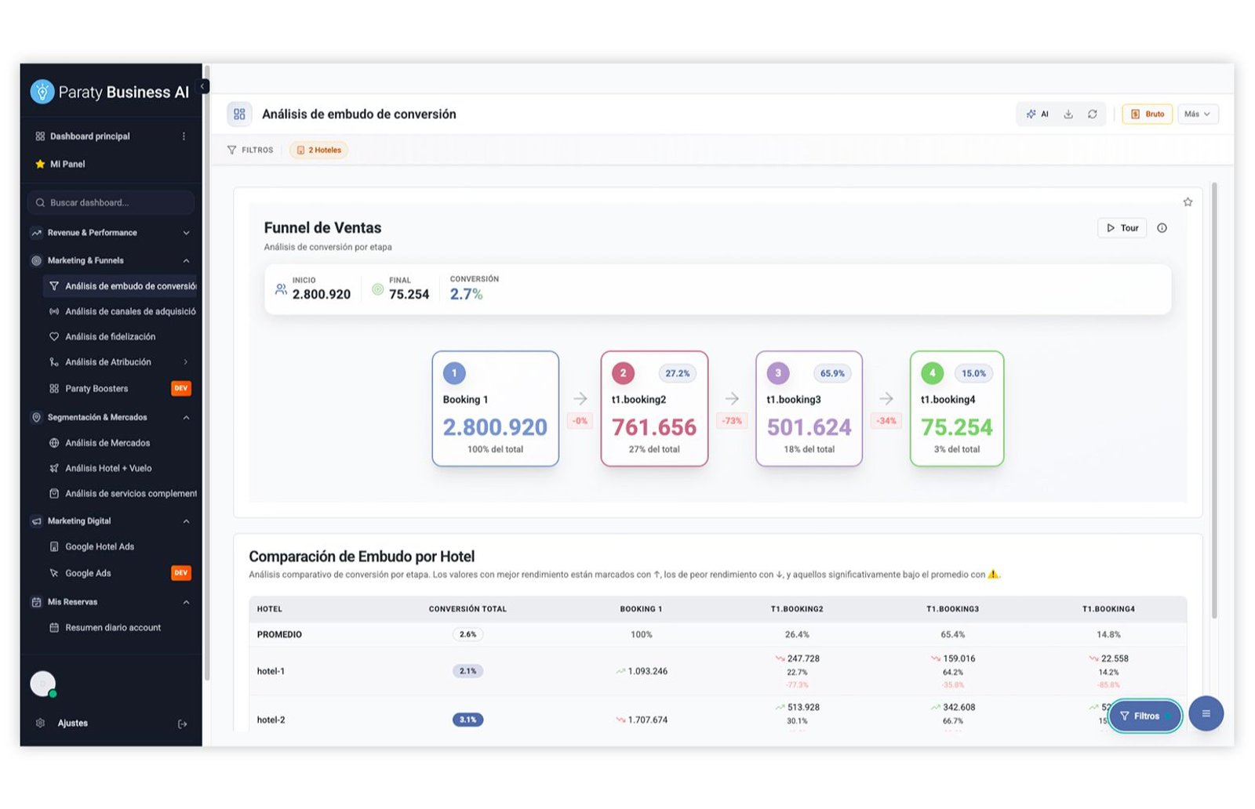Viewport: 1255px width, 809px height.
Task: Click the main content vertical scrollbar
Action: click(x=1214, y=400)
